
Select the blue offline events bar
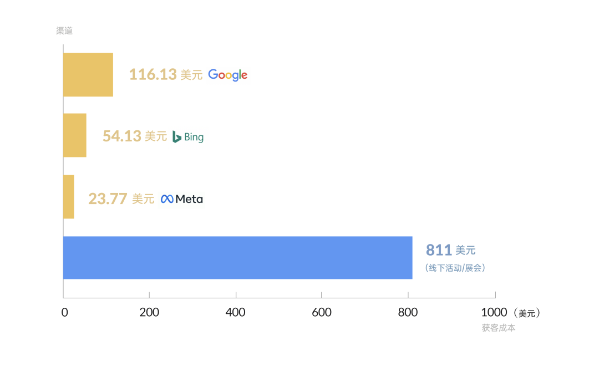click(237, 257)
